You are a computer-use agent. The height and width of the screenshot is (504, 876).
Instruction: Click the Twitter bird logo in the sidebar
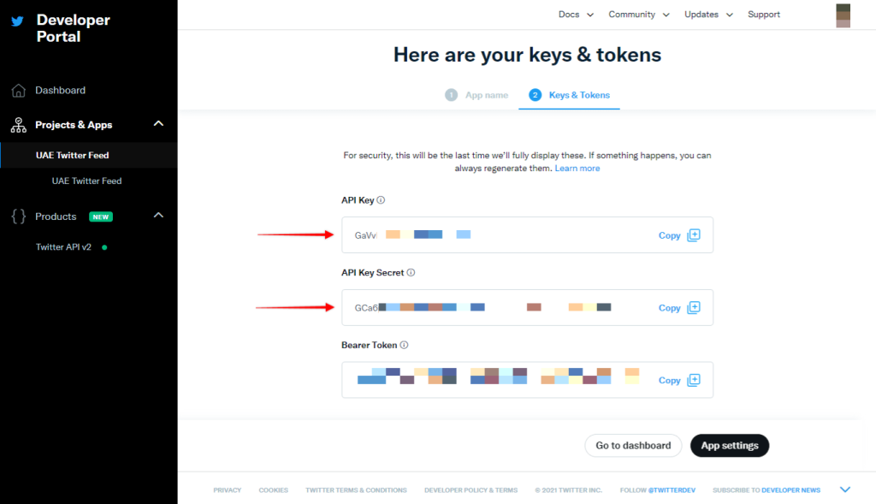tap(20, 21)
